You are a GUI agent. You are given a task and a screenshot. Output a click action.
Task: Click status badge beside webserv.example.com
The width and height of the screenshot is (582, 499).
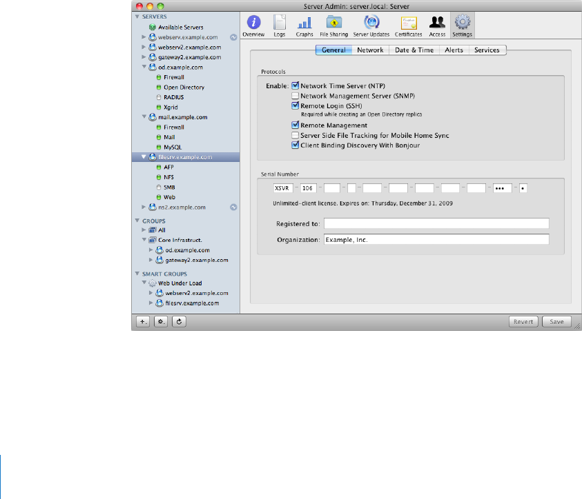[x=233, y=37]
